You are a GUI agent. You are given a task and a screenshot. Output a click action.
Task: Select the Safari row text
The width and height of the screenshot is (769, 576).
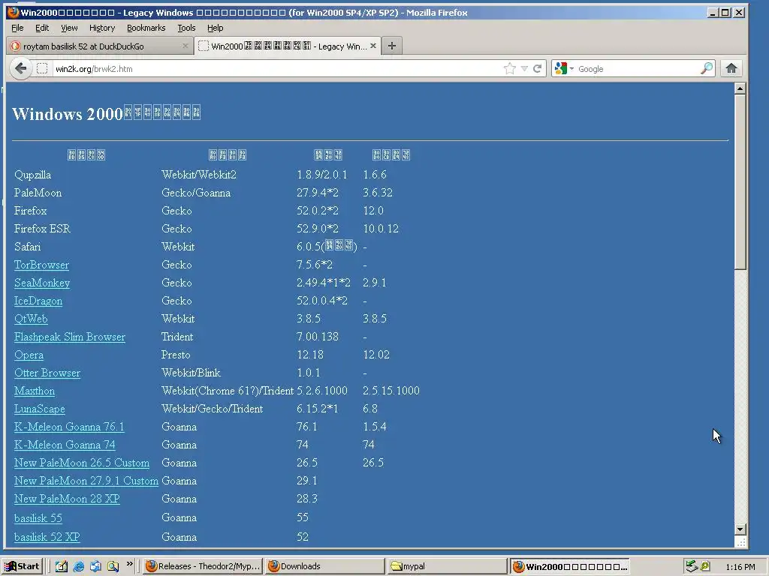(28, 247)
